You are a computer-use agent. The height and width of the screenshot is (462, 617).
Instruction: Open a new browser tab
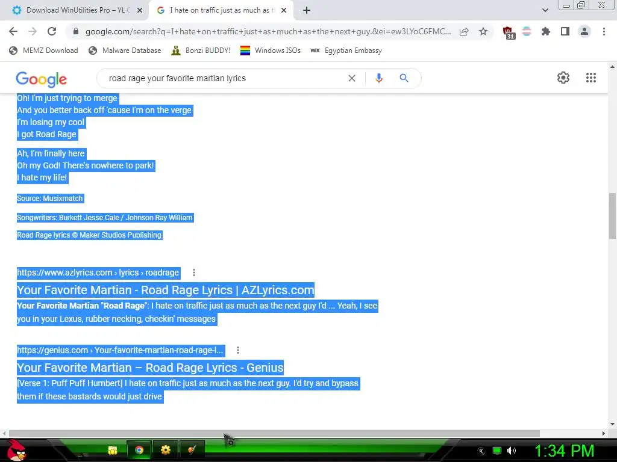[x=307, y=10]
